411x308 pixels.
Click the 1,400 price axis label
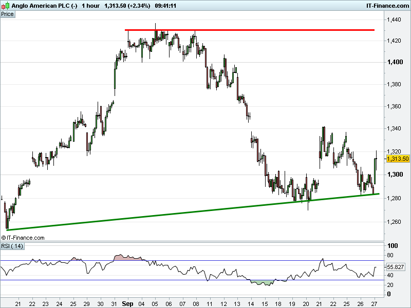[x=395, y=62]
